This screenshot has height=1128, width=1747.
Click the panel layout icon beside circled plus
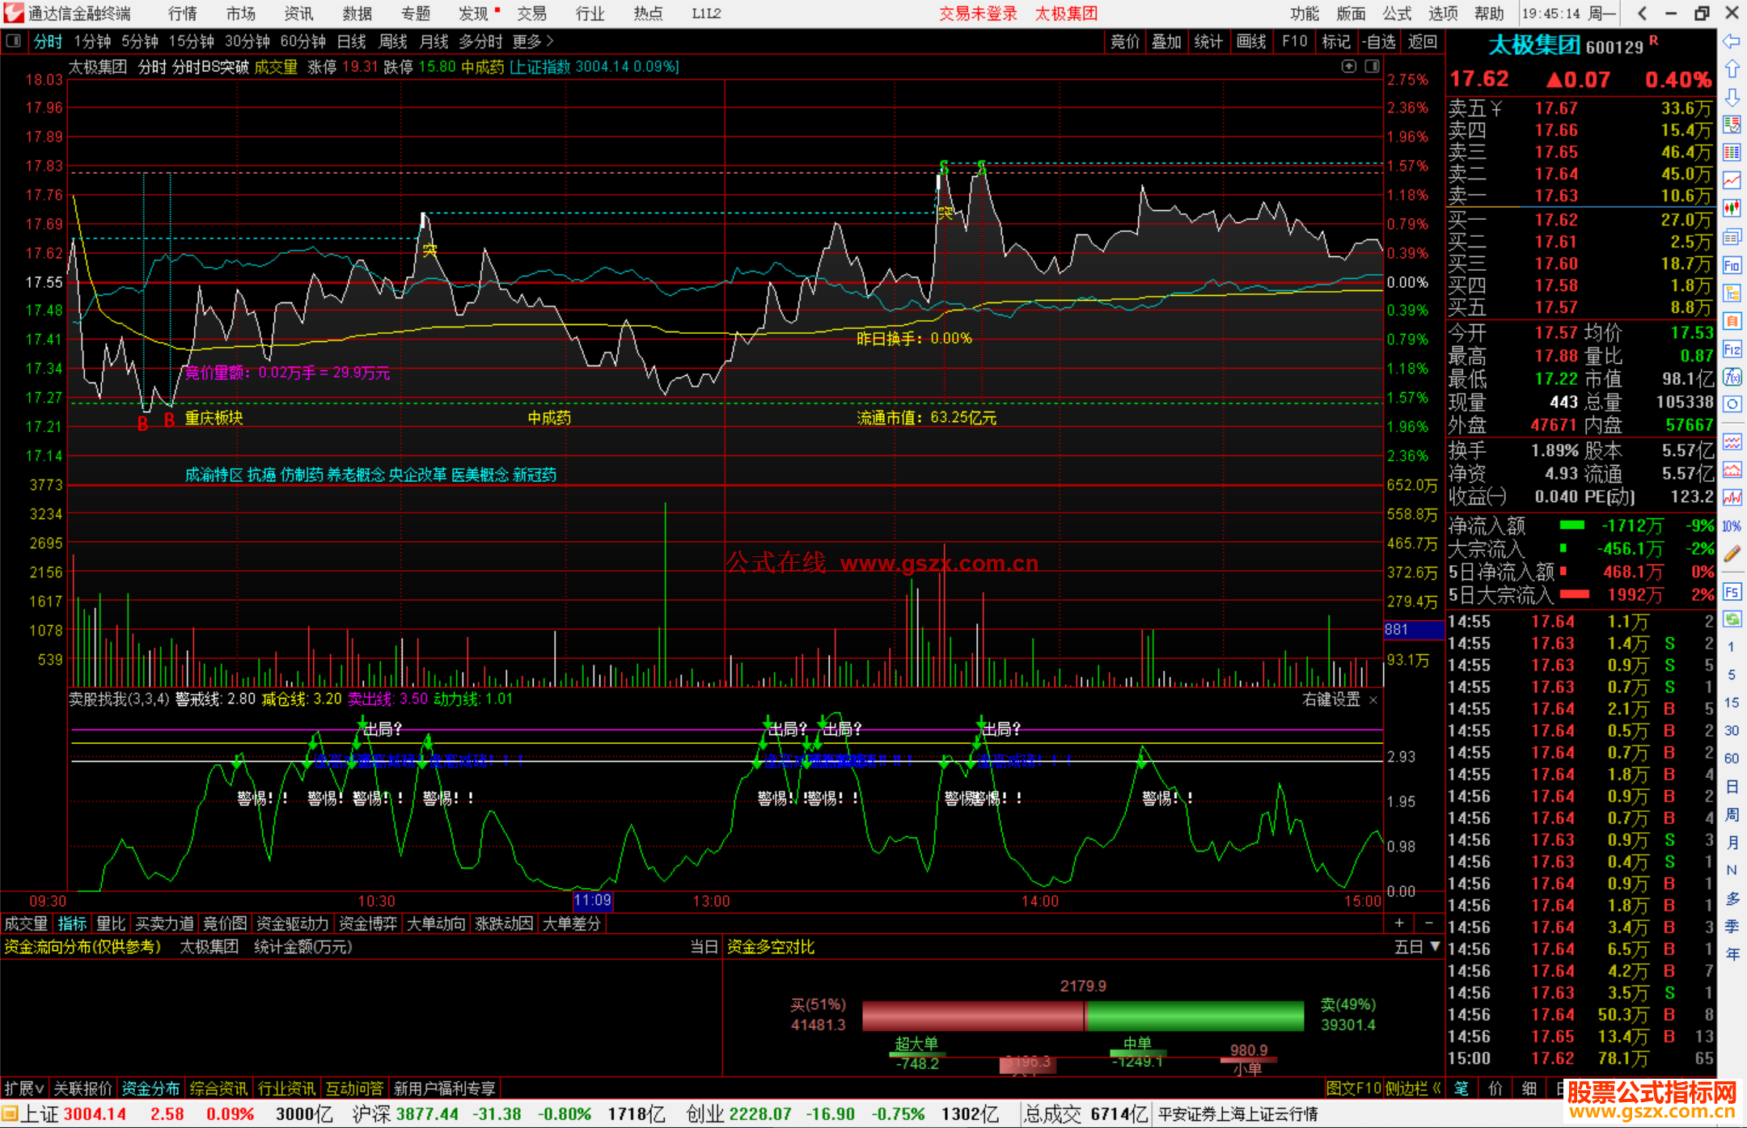point(1372,66)
